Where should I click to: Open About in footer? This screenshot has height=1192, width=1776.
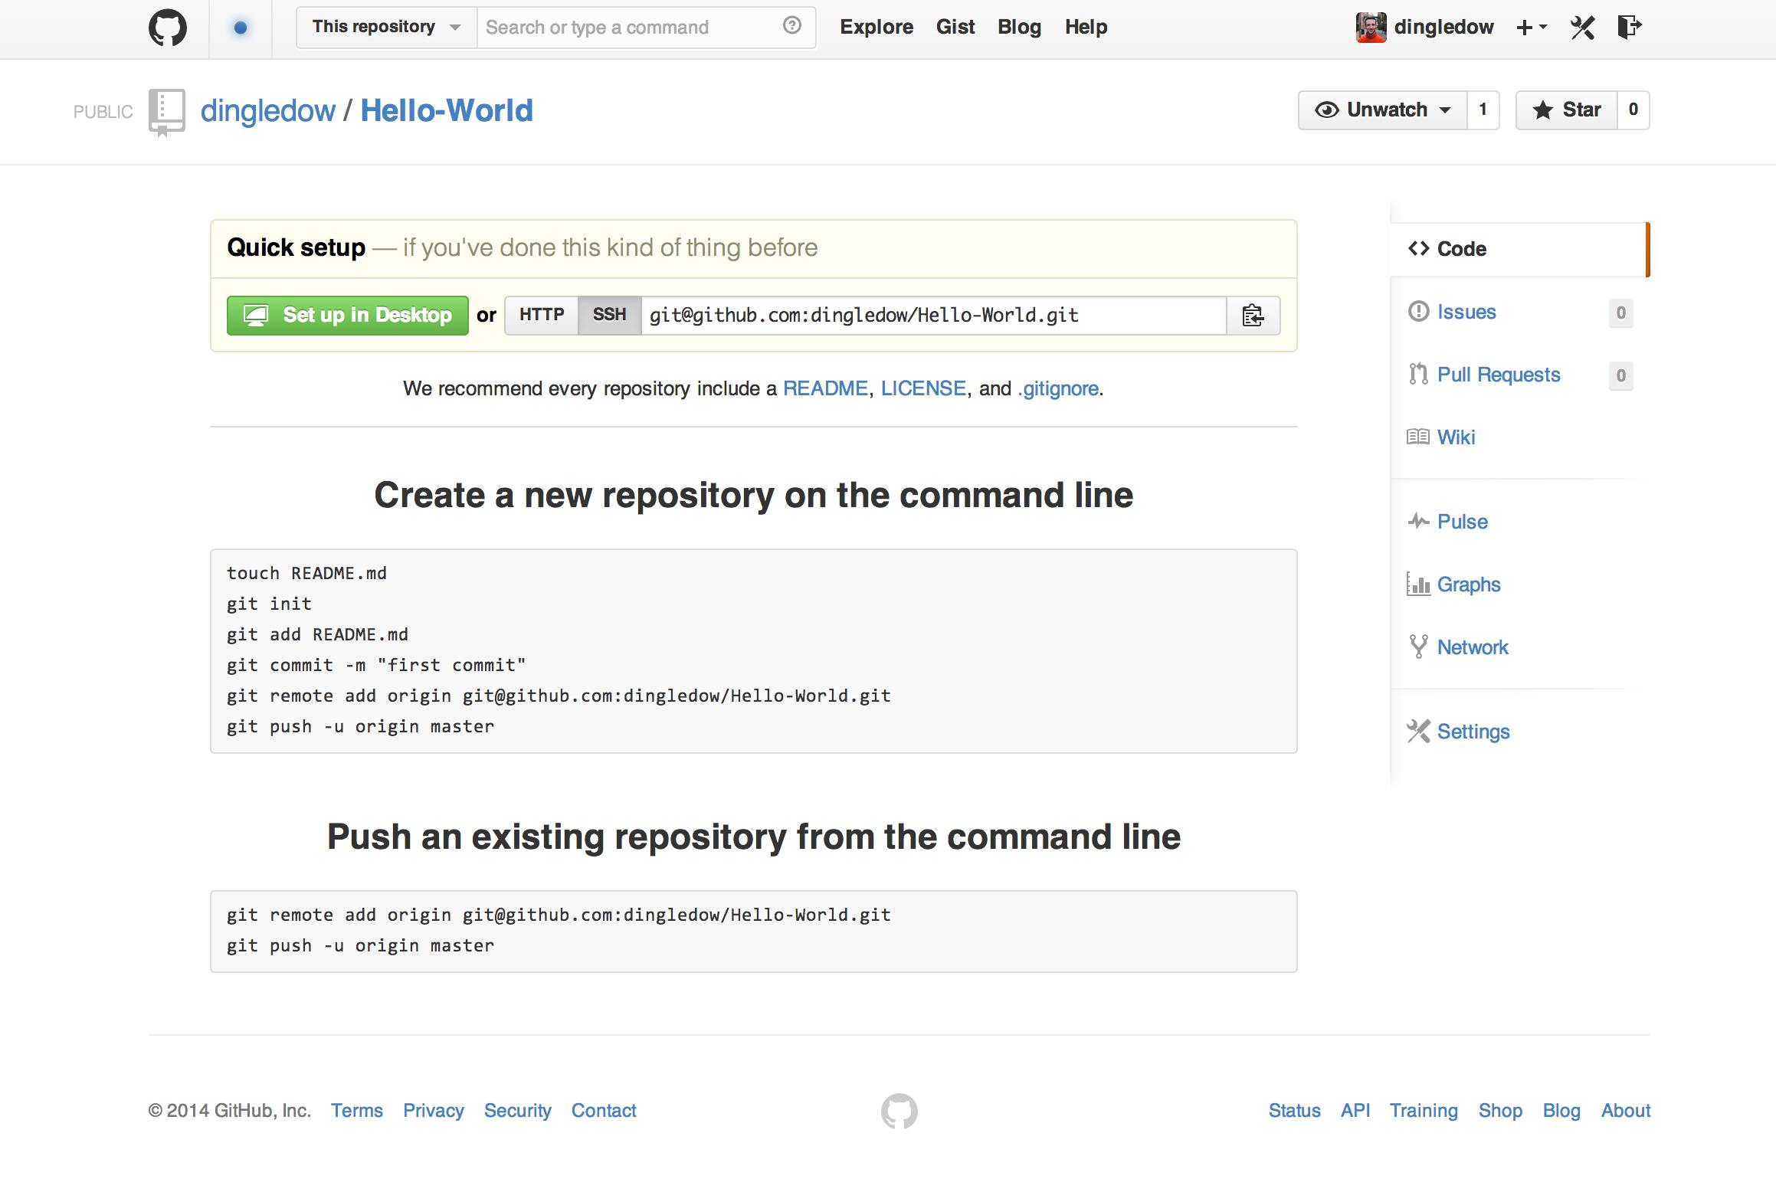pyautogui.click(x=1626, y=1111)
